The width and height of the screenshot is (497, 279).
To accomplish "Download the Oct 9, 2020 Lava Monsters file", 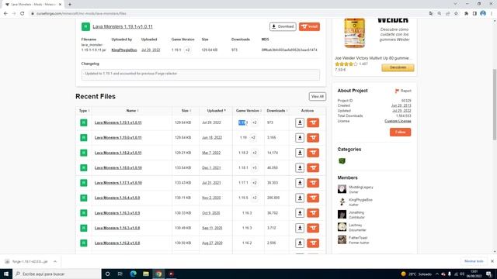I will click(x=300, y=213).
